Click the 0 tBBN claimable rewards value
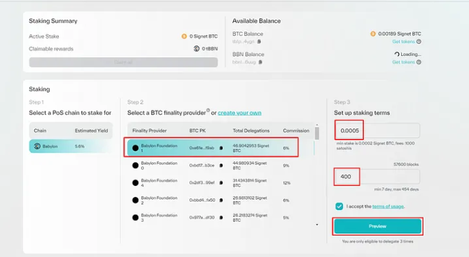This screenshot has width=469, height=257. [x=210, y=48]
